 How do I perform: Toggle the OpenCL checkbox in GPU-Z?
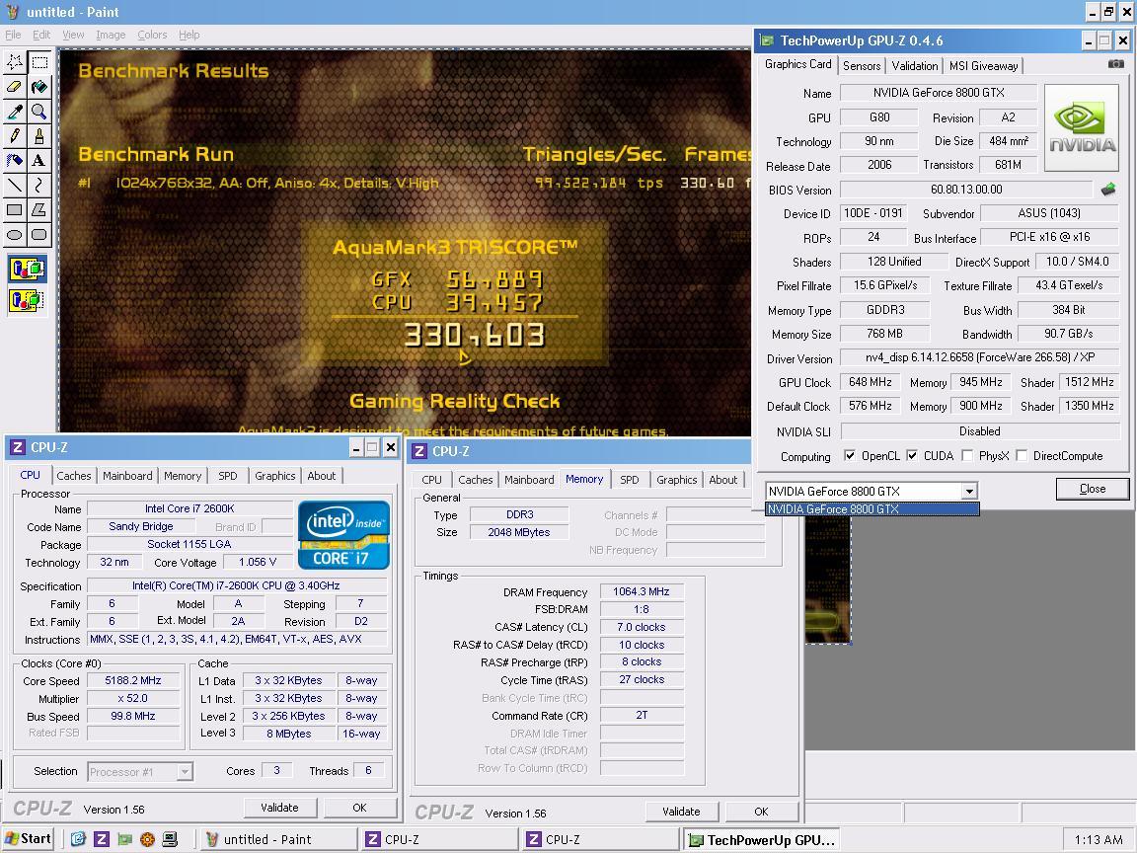[x=849, y=455]
